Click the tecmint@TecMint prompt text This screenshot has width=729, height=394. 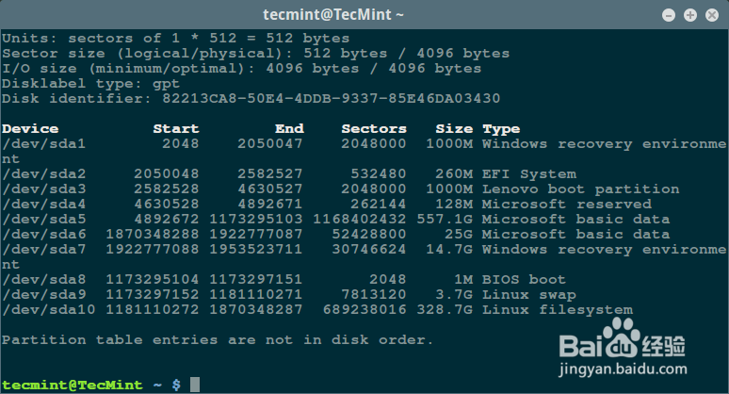point(73,386)
